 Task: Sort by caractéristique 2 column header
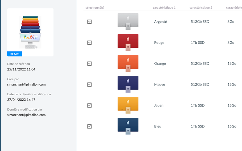[x=201, y=8]
